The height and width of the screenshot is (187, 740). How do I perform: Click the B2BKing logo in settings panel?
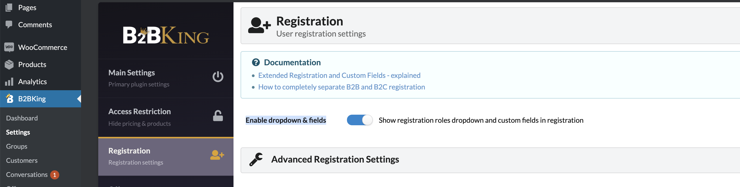[x=166, y=35]
